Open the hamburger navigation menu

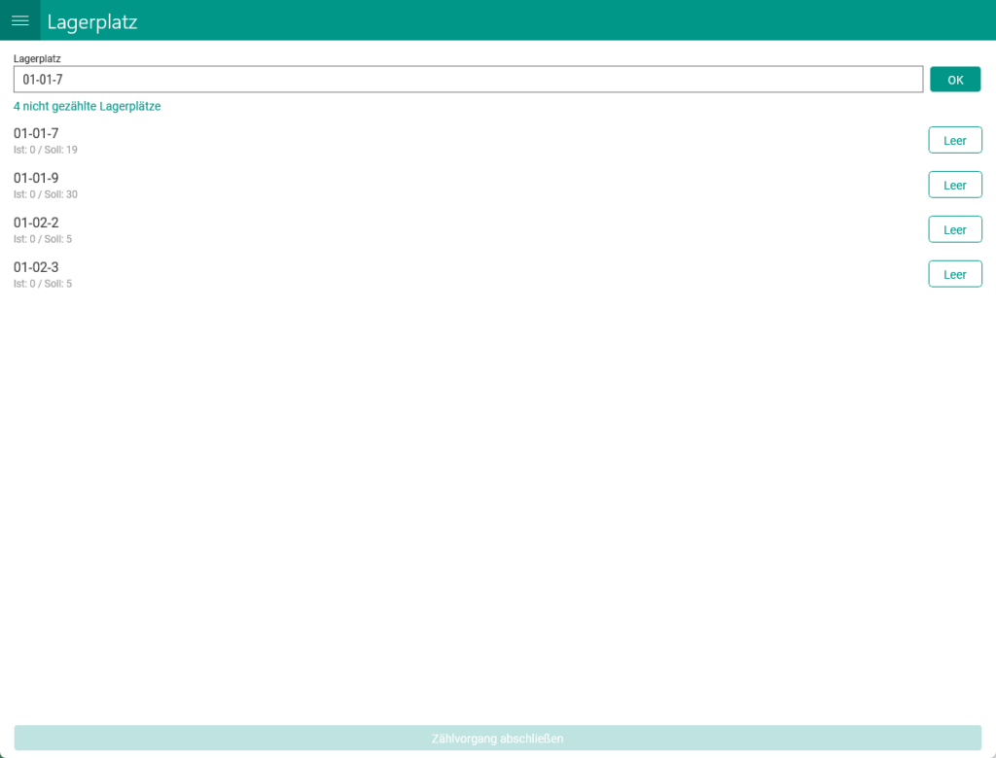(x=19, y=20)
